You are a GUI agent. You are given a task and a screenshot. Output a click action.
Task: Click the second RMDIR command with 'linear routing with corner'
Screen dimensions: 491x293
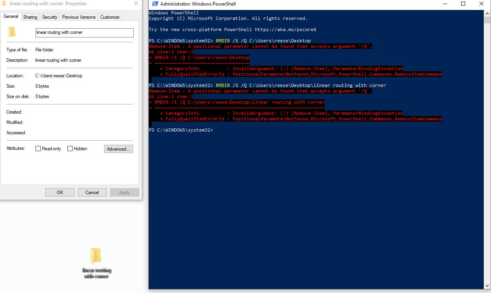(267, 85)
